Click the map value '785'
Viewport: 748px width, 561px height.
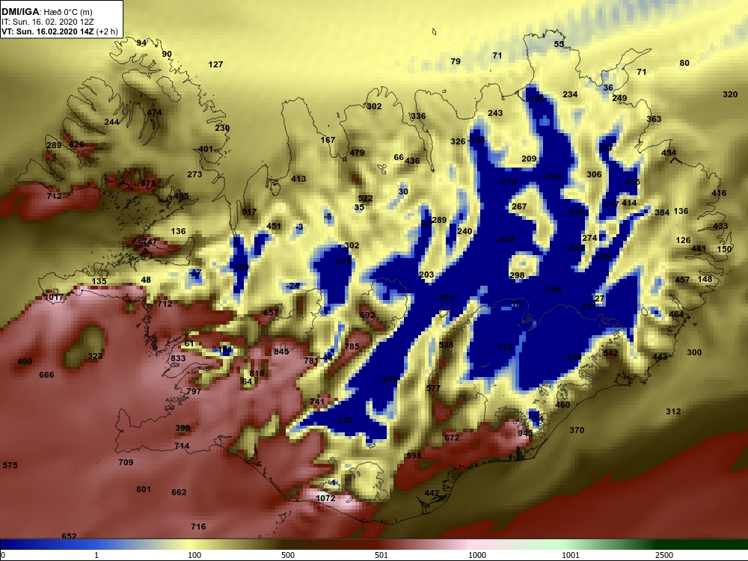pos(352,346)
